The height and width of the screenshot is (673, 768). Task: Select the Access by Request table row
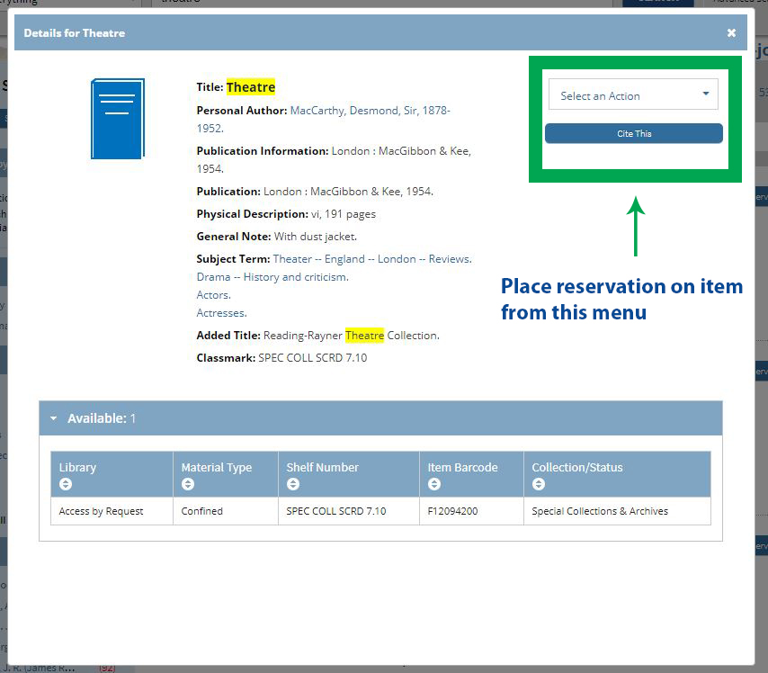[x=101, y=511]
